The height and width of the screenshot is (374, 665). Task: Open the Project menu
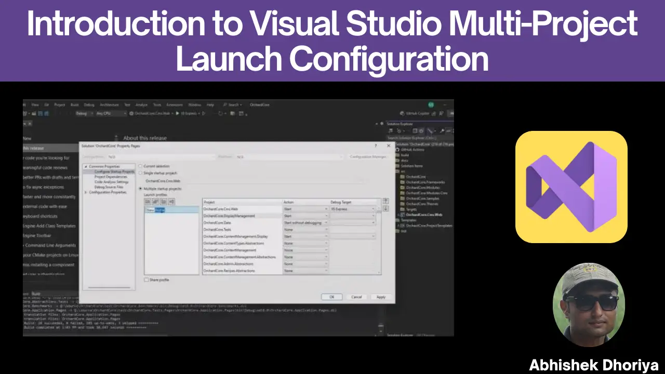(x=60, y=105)
